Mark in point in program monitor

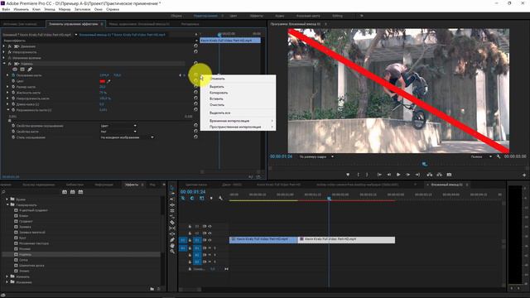tap(359, 175)
